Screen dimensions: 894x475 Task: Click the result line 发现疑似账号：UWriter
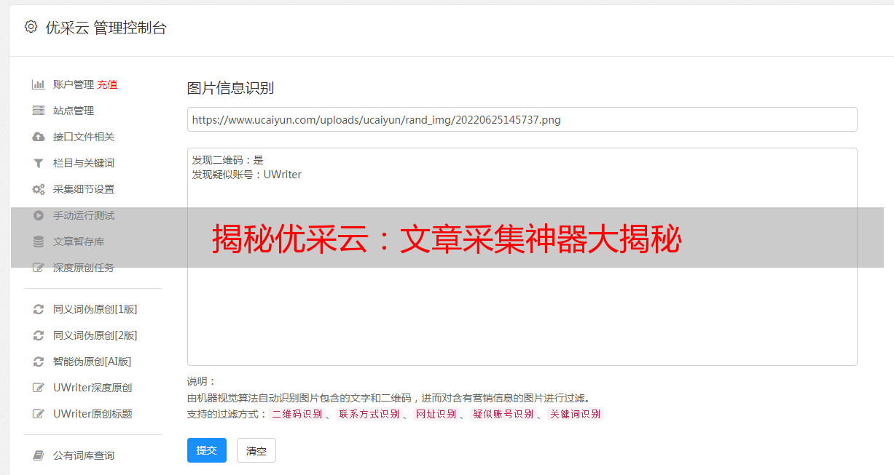coord(247,175)
